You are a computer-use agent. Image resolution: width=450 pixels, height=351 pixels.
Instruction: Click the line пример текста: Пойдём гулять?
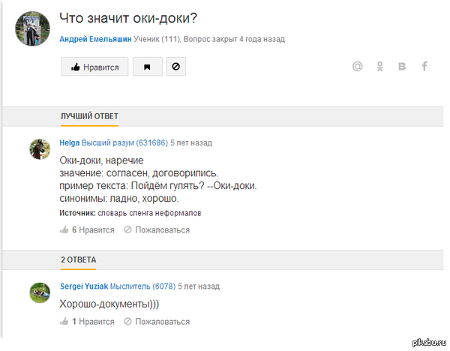tap(158, 186)
